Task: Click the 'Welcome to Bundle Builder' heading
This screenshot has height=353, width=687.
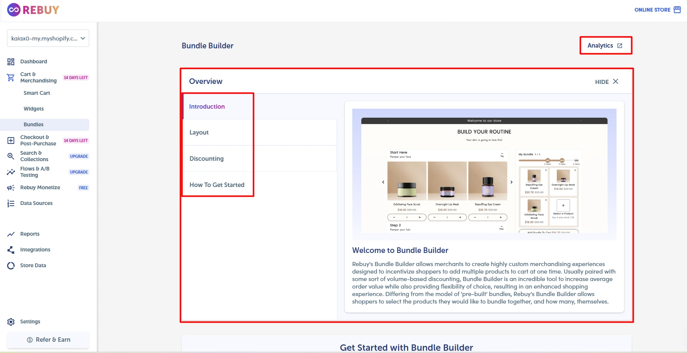Action: pyautogui.click(x=400, y=250)
